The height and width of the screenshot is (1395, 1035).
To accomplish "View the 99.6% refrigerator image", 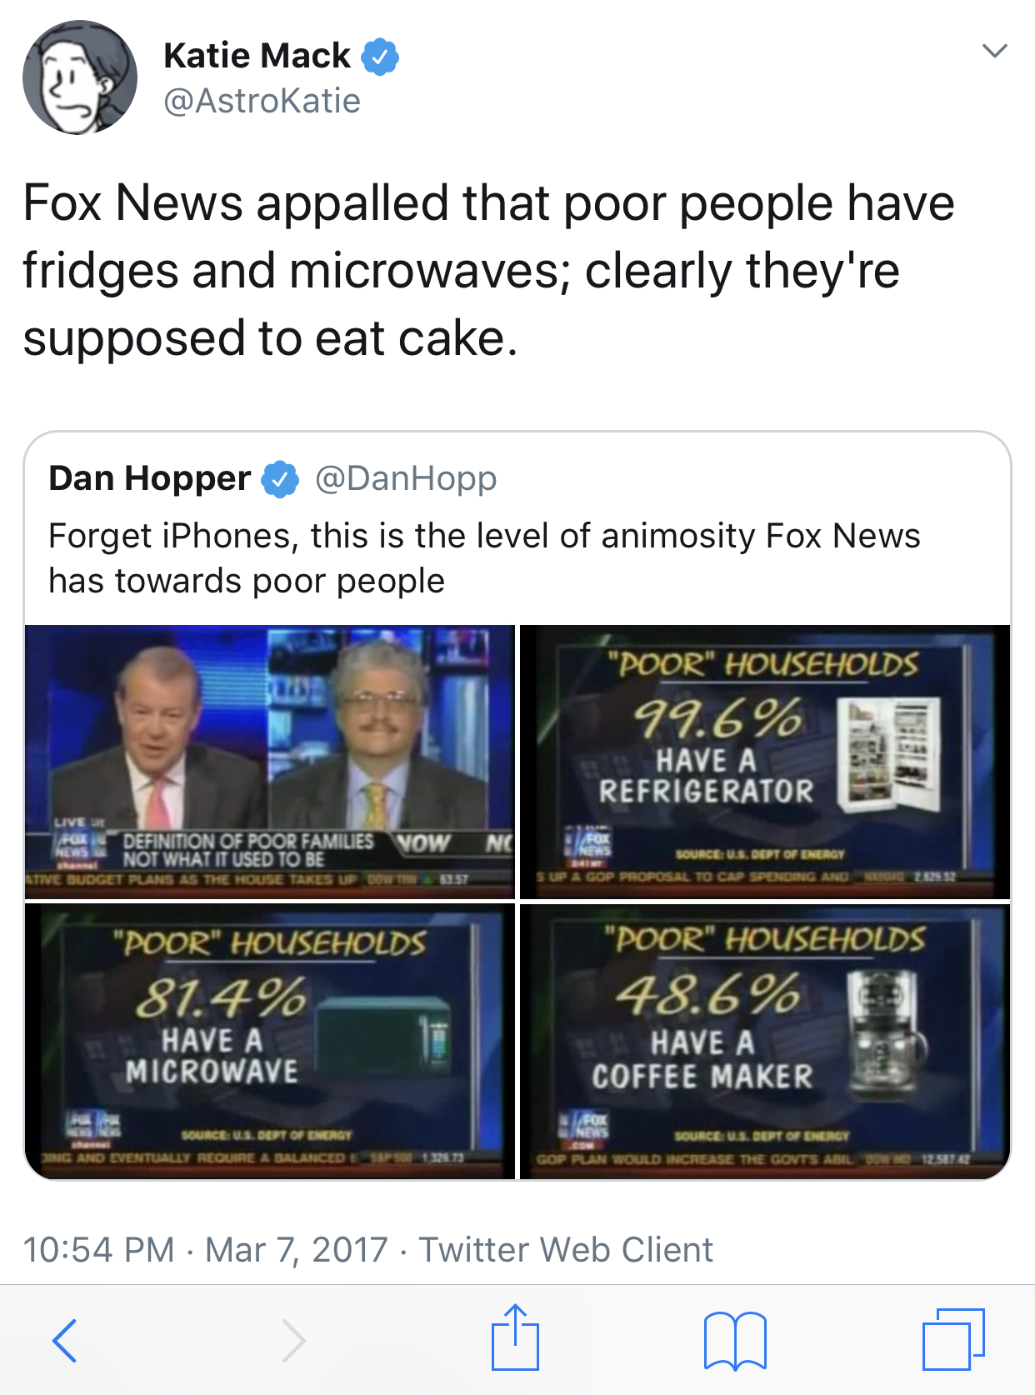I will point(765,762).
